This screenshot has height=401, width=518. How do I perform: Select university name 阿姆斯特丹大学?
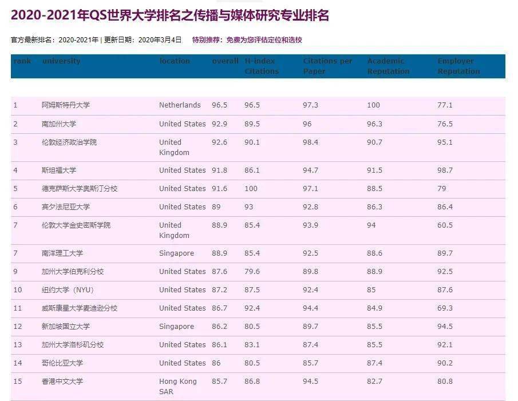[x=66, y=105]
